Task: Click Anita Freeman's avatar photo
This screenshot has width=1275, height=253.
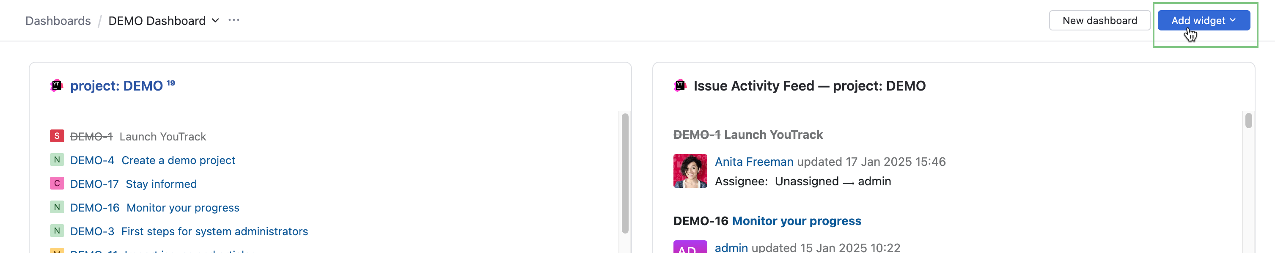Action: pos(690,171)
